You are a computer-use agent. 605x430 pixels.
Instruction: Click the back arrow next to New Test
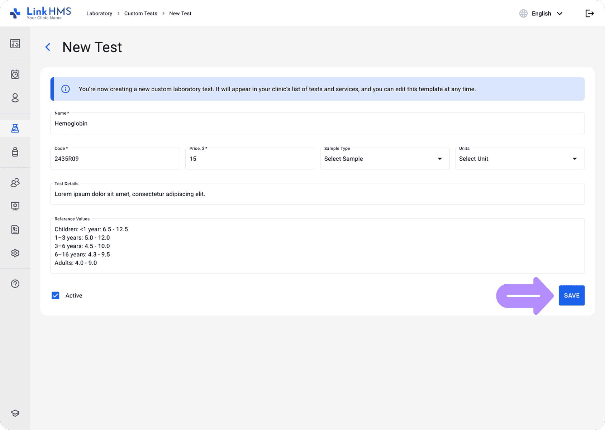48,47
